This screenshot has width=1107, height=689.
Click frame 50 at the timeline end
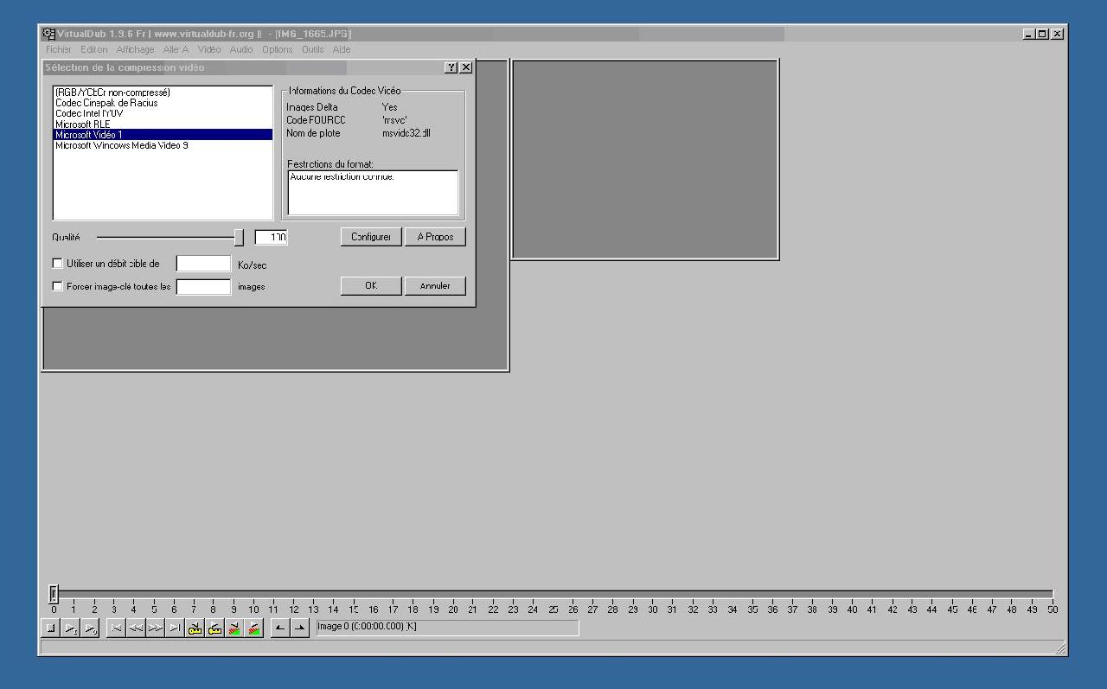point(1053,609)
